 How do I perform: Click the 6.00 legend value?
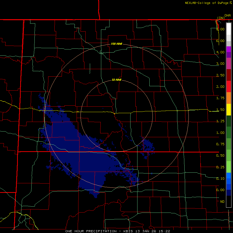click(x=220, y=41)
